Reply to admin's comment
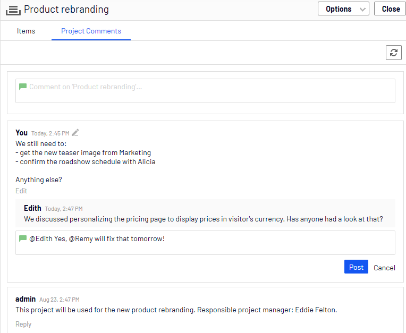The height and width of the screenshot is (333, 406). 23,324
